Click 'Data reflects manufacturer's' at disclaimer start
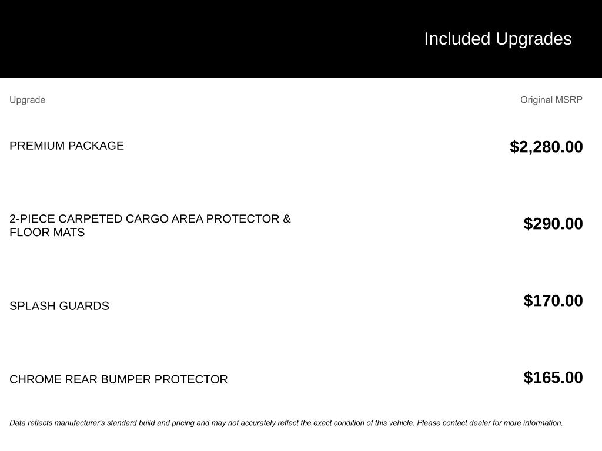 [x=57, y=423]
